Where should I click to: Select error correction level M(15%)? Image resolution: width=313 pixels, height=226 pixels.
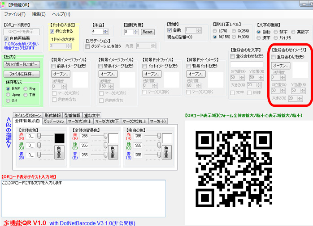pyautogui.click(x=215, y=37)
